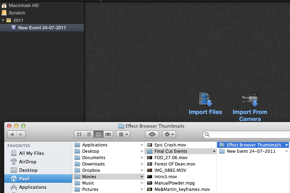The width and height of the screenshot is (290, 193).
Task: Expand the Applications folder column arrow
Action: pos(142,145)
